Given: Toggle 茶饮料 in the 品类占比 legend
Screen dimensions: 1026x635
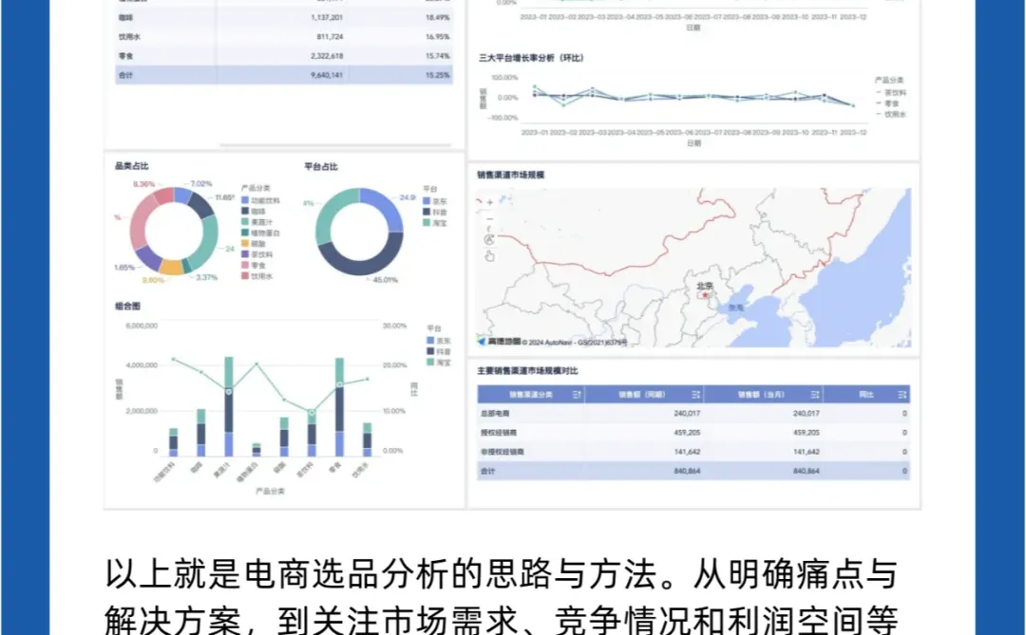Looking at the screenshot, I should click(257, 254).
